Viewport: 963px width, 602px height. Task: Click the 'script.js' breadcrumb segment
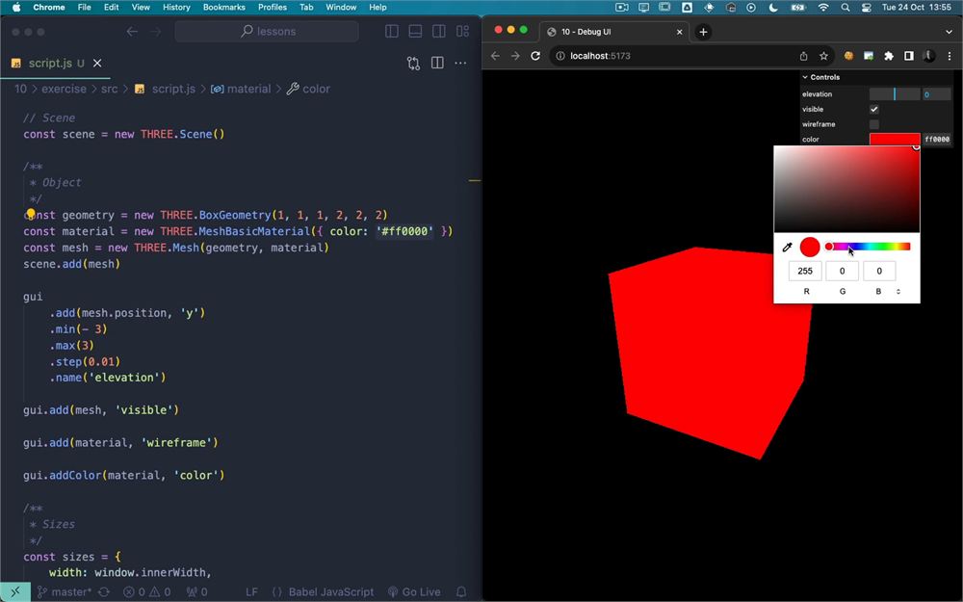click(x=166, y=89)
